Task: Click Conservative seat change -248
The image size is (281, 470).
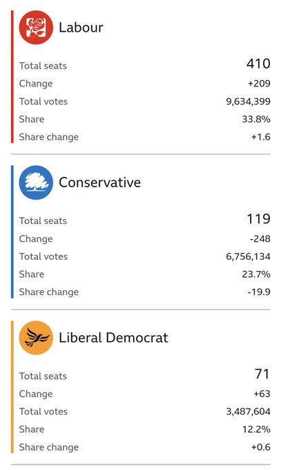Action: [260, 239]
